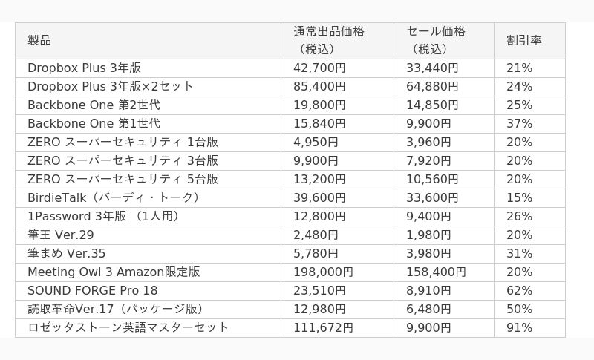Select ロゼッタストーン英語マスターセット cell
Image resolution: width=594 pixels, height=360 pixels.
click(148, 328)
